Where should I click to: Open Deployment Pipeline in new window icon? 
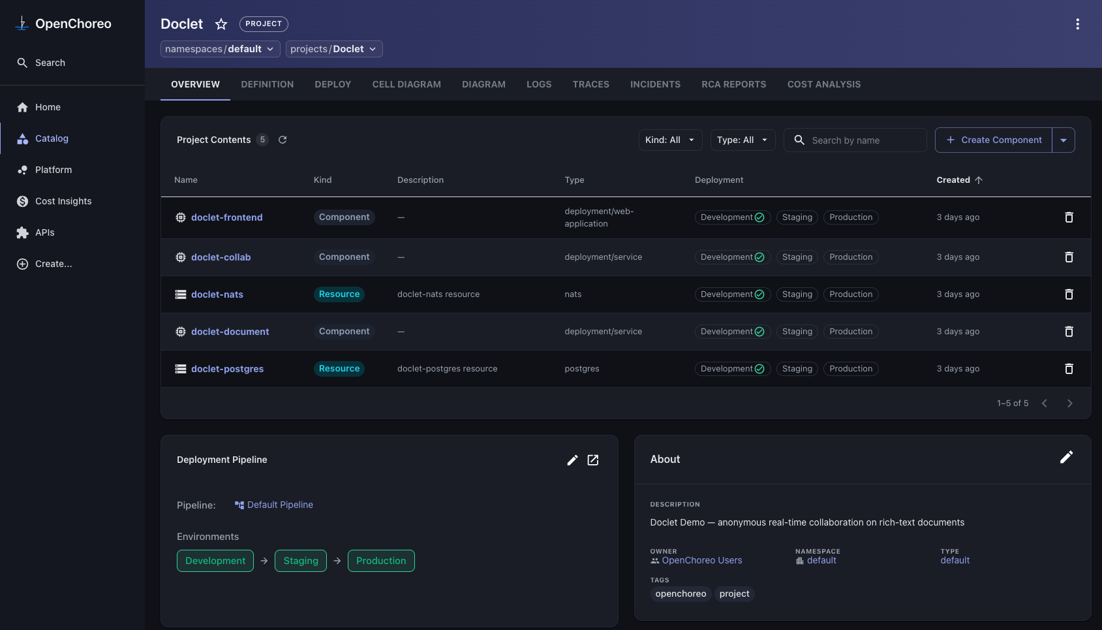click(593, 460)
